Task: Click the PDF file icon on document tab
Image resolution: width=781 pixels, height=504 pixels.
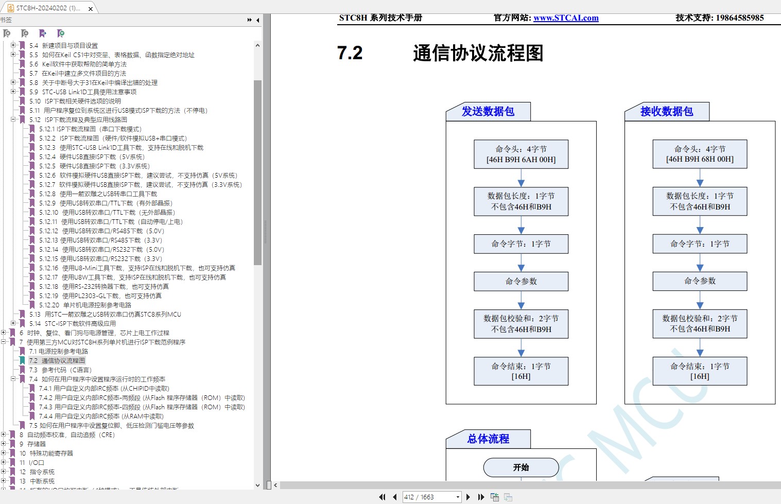Action: click(10, 8)
